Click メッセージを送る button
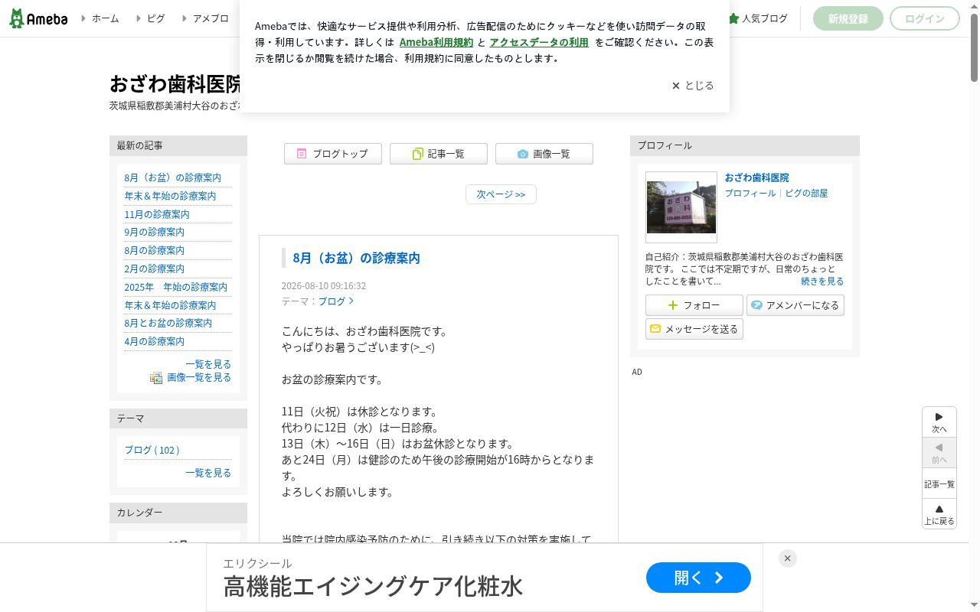The width and height of the screenshot is (980, 612). coord(694,329)
